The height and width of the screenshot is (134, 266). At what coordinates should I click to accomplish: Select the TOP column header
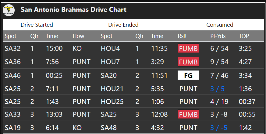click(244, 36)
